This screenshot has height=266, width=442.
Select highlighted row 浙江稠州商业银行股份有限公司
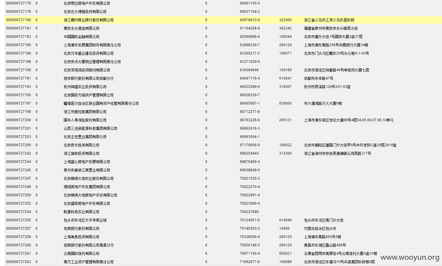coord(223,20)
